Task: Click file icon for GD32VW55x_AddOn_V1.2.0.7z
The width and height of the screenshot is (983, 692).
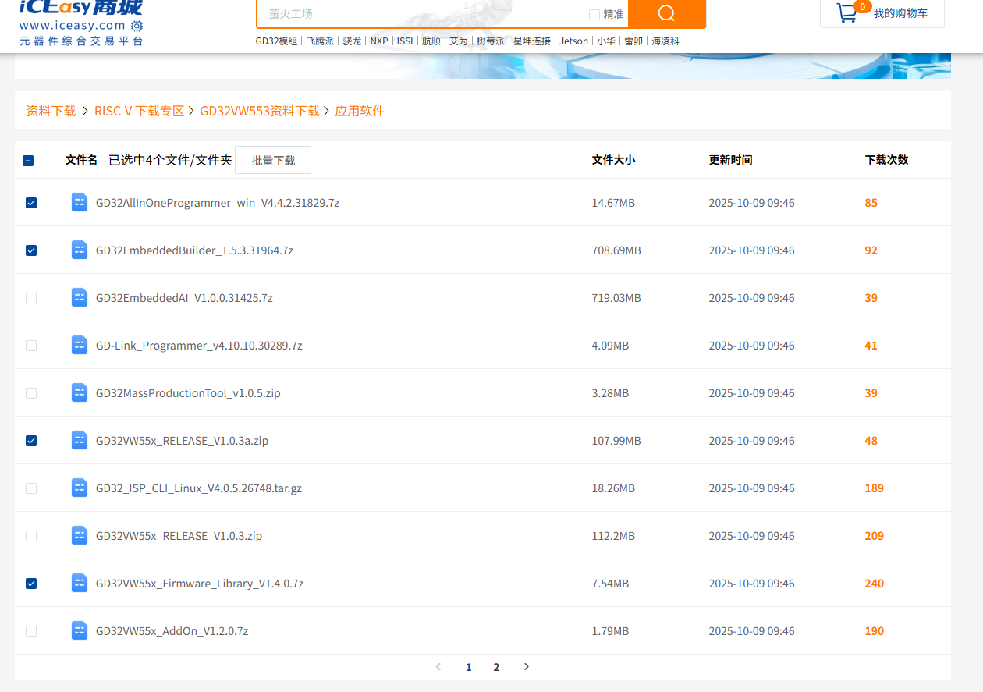Action: (x=80, y=630)
